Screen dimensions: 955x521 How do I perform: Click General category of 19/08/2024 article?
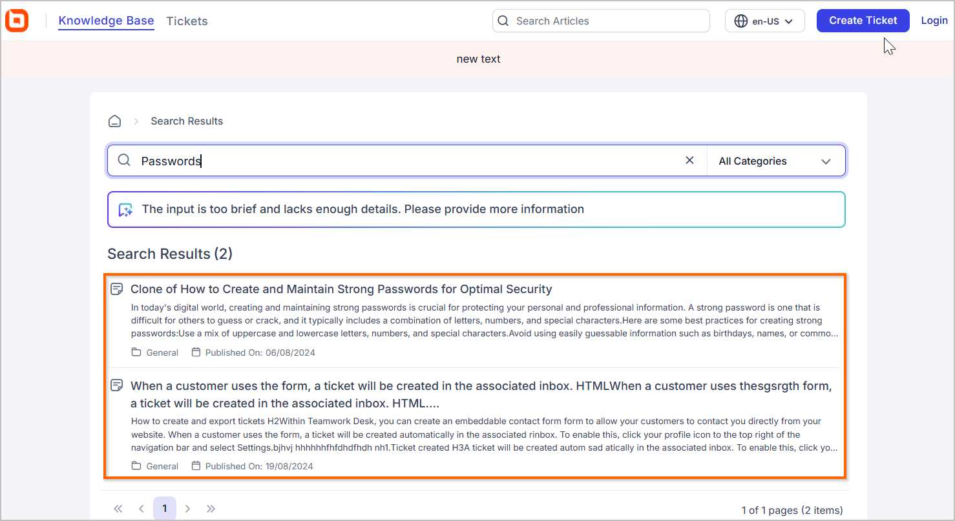tap(162, 466)
